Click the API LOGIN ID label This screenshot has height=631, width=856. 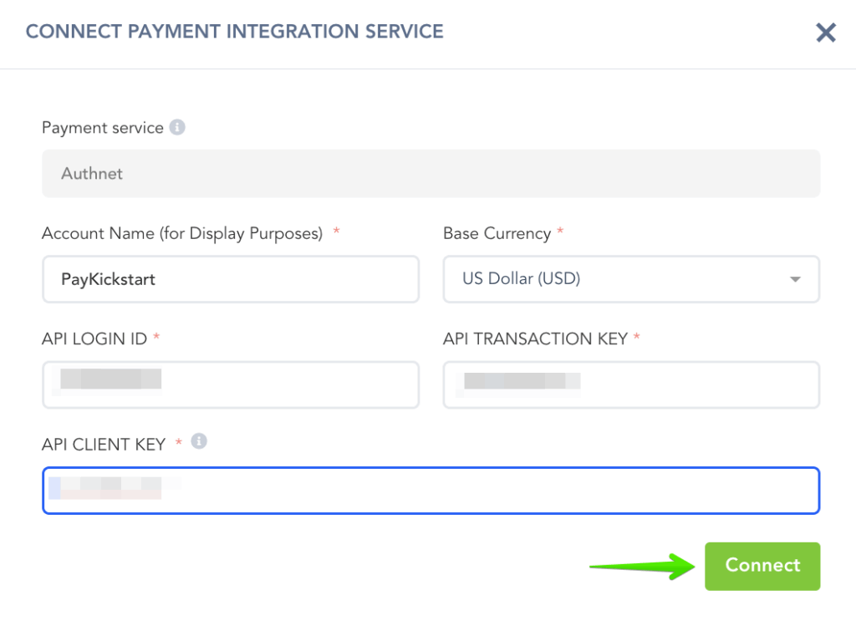pos(94,338)
